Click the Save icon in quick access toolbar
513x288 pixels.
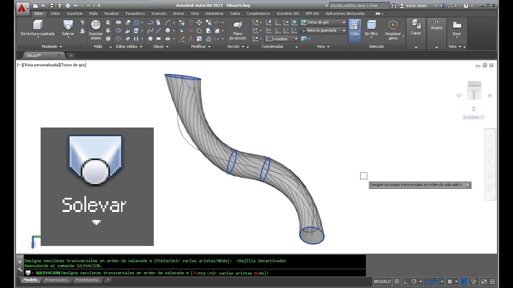(x=51, y=6)
